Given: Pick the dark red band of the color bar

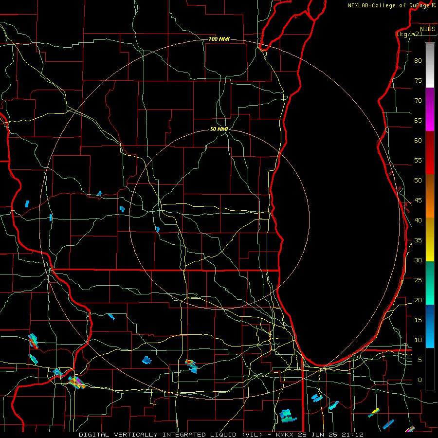Looking at the screenshot, I should pos(430,153).
